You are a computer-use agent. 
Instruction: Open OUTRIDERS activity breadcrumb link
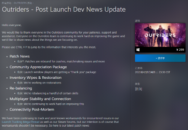pos(23,3)
